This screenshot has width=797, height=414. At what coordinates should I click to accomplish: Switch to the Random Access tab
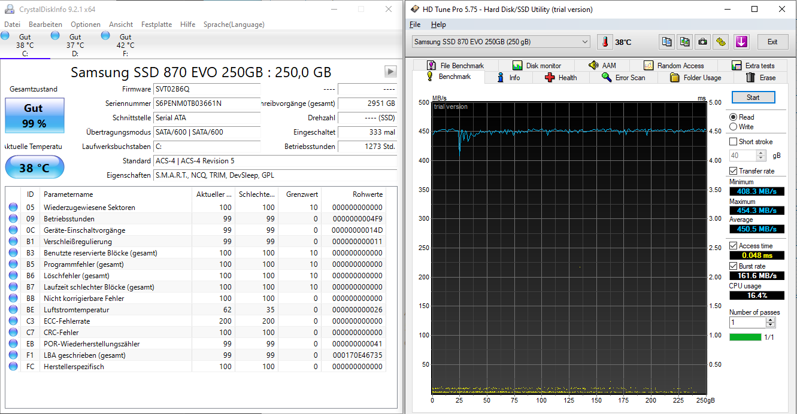tap(674, 66)
